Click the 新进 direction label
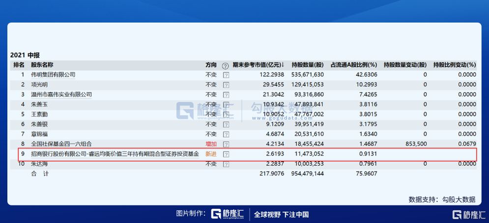 coord(210,153)
